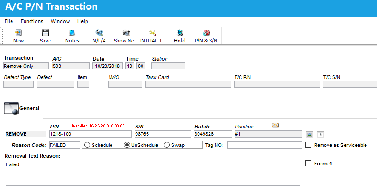
Task: Select the Schedule radio button
Action: pos(87,145)
